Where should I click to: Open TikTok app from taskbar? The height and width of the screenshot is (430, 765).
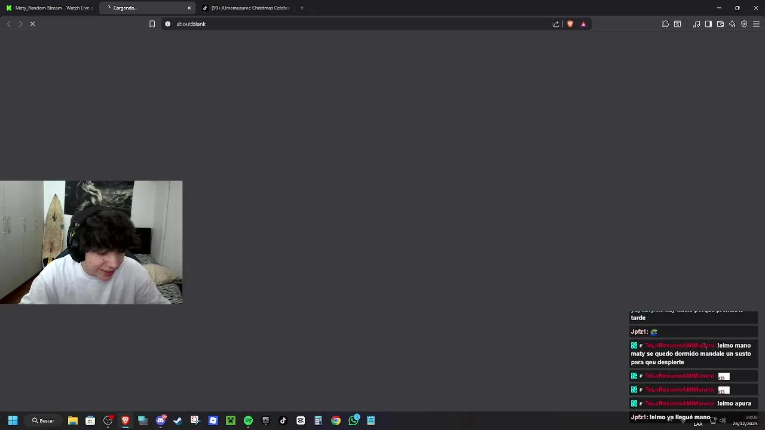283,420
